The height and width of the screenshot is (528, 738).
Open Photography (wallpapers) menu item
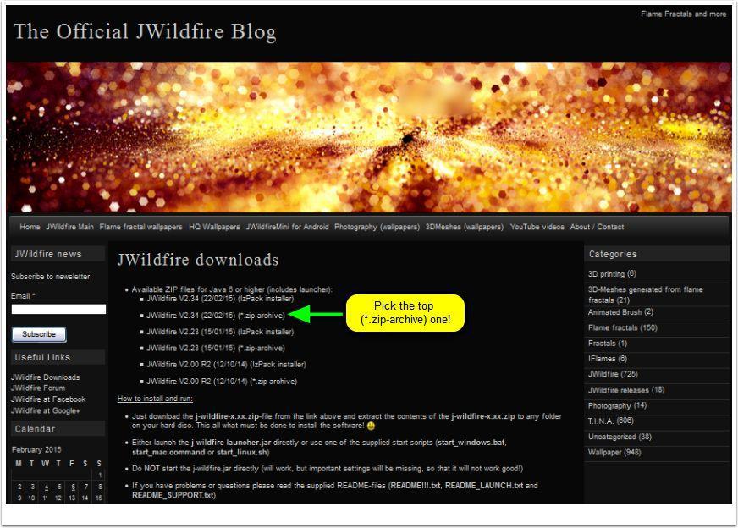click(x=377, y=227)
